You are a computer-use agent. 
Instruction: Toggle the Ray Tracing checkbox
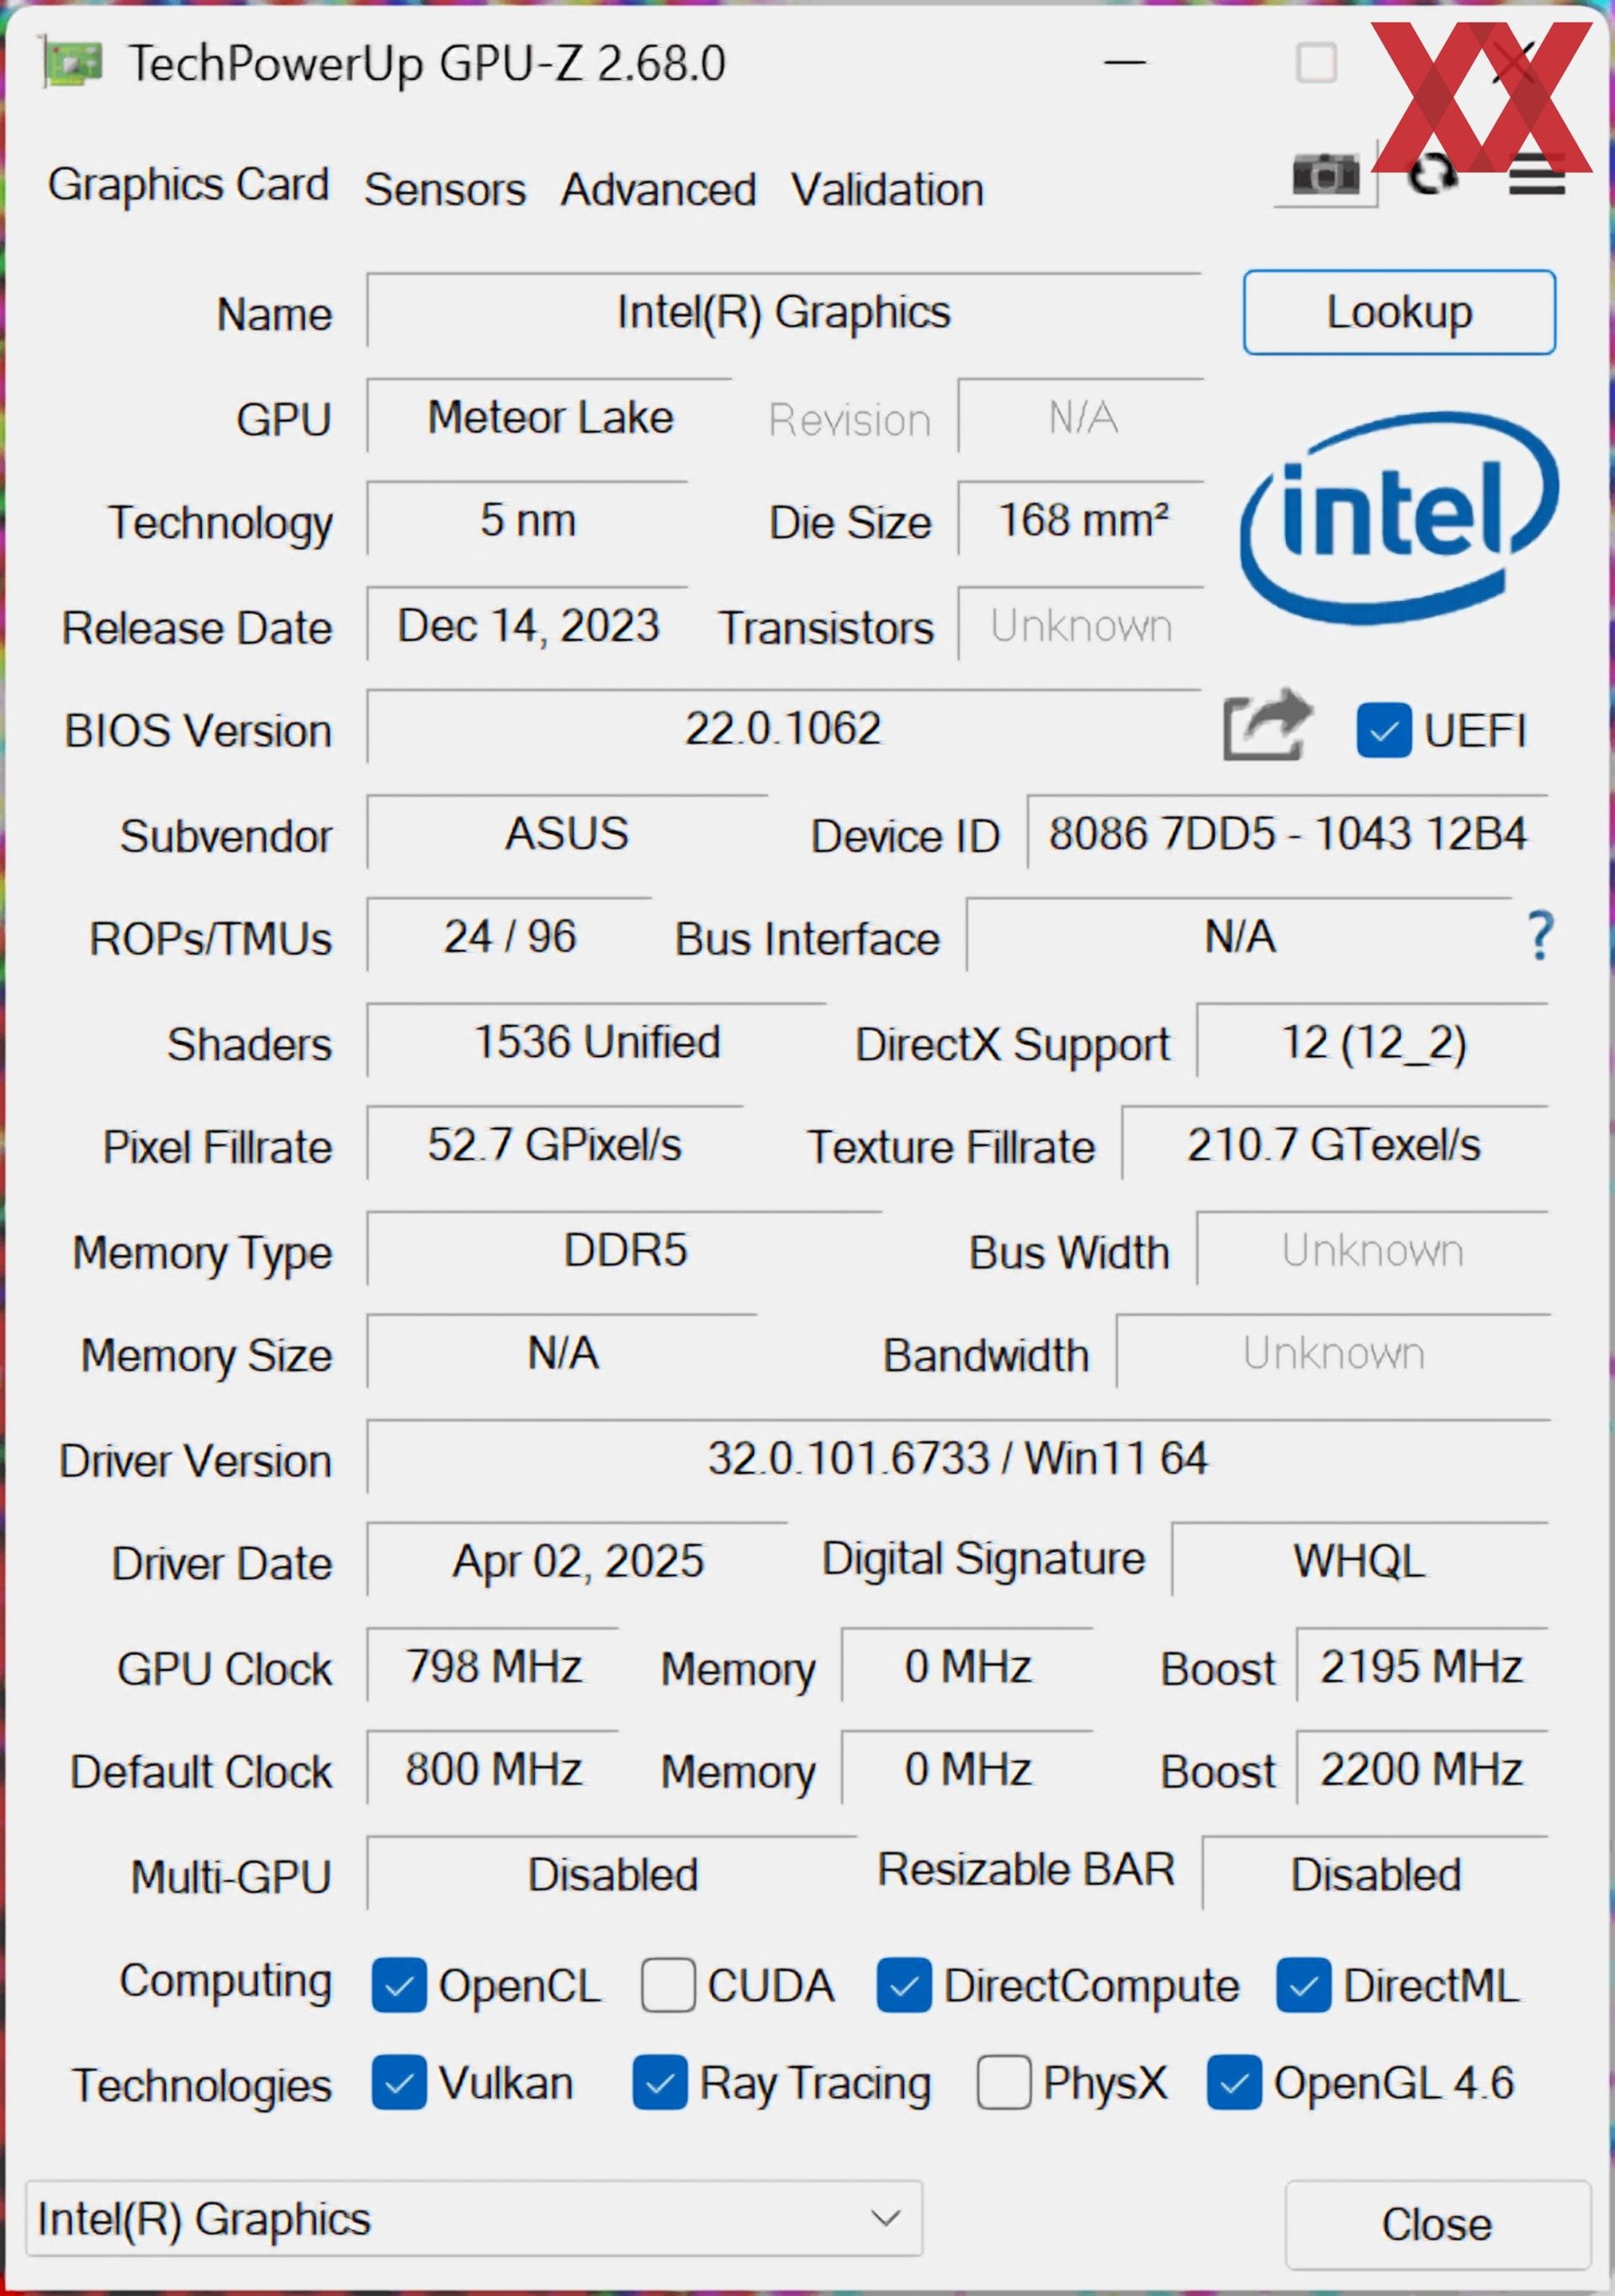point(659,2083)
